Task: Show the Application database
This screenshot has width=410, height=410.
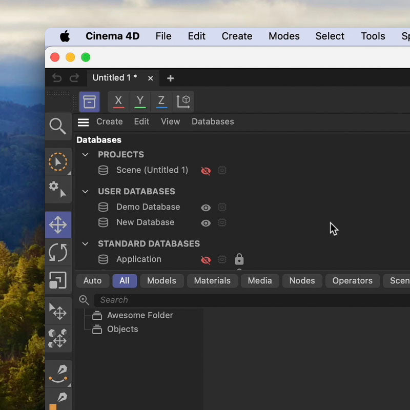Action: 206,260
